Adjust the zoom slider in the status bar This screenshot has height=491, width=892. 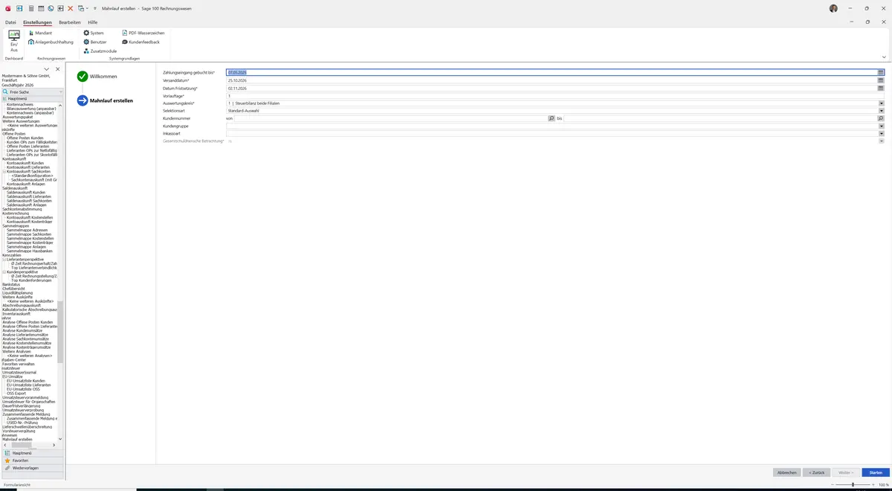click(853, 484)
